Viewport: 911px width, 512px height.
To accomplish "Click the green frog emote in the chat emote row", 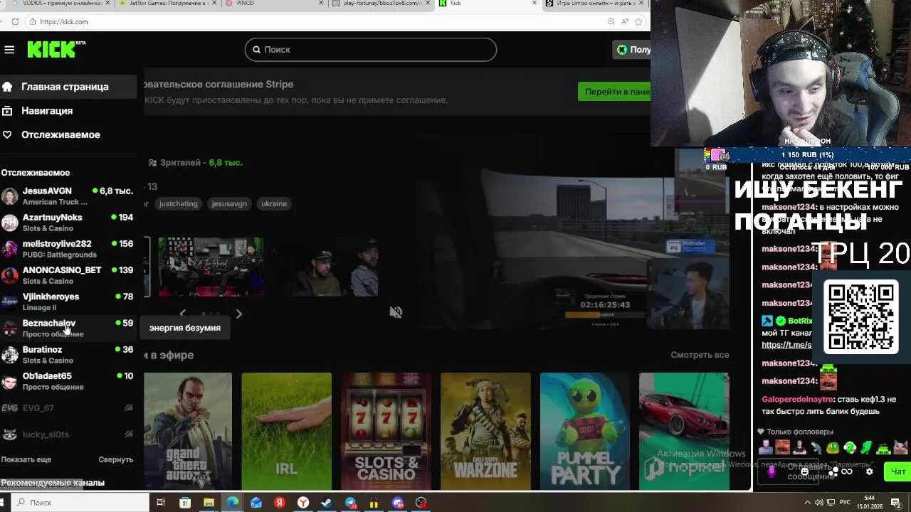I will pyautogui.click(x=833, y=447).
